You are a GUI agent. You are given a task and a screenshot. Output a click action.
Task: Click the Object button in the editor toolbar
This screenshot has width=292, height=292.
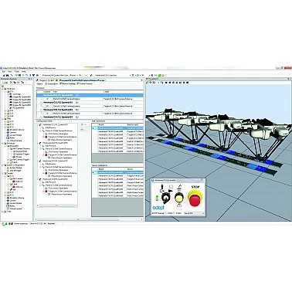click(39, 83)
